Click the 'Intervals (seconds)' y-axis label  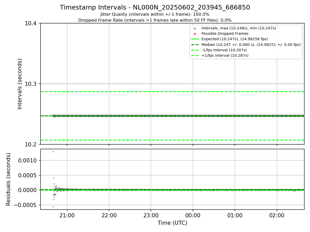pyautogui.click(x=20, y=84)
